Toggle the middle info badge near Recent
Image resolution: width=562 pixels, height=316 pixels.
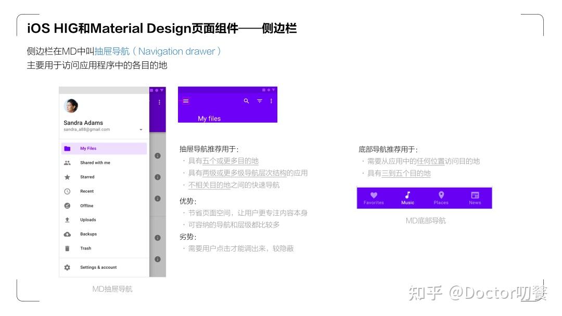click(x=158, y=197)
